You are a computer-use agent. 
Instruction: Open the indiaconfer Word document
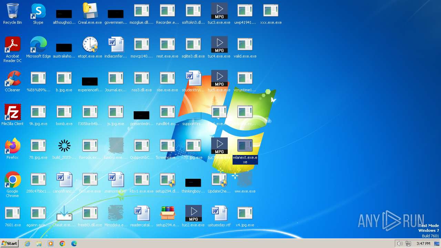[116, 45]
